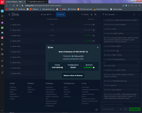Viewport: 142px width, 113px height.
Task: Open the YouTube bookmark
Action: pos(10,9)
